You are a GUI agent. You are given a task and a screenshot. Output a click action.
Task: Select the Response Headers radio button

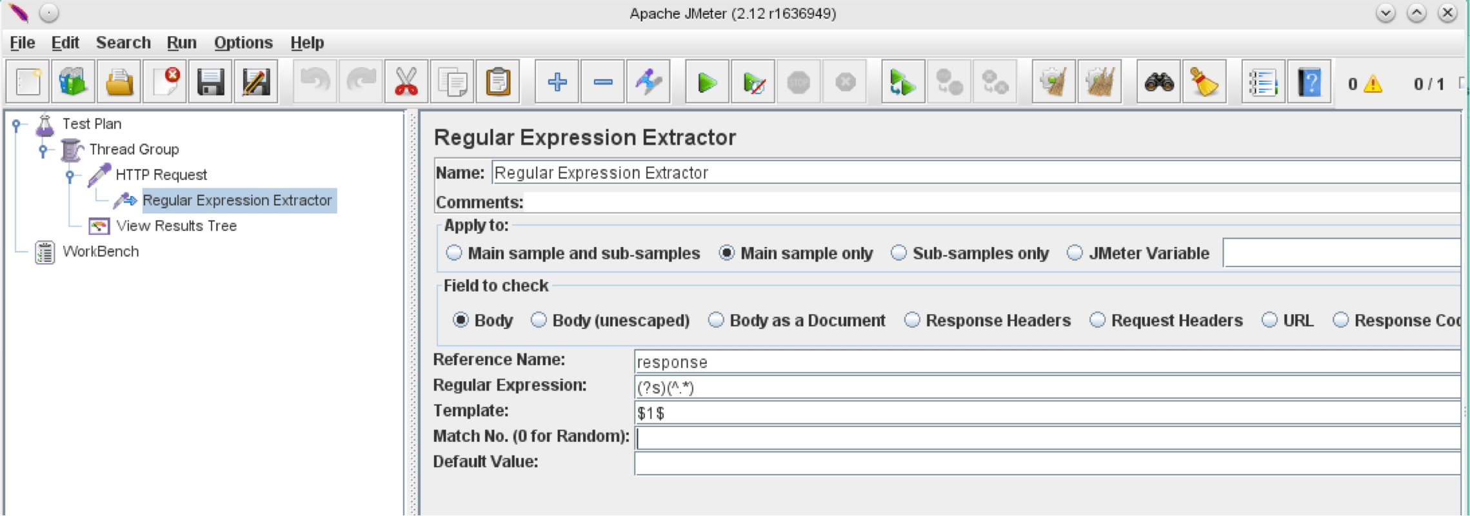[912, 320]
